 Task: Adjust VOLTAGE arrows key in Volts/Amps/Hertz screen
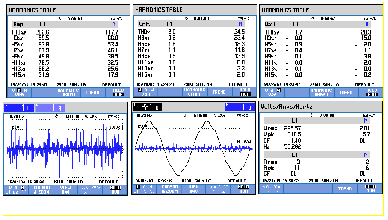coord(272,188)
